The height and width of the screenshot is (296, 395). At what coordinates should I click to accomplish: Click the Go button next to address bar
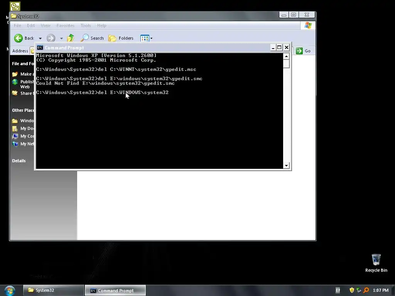click(x=303, y=51)
